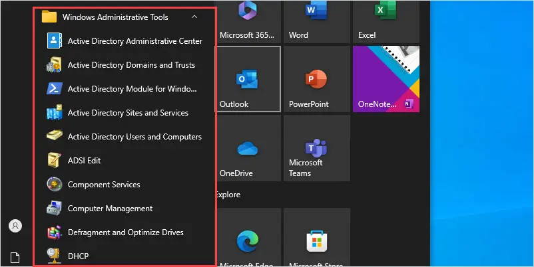
Task: Select the DHCP label
Action: point(79,256)
